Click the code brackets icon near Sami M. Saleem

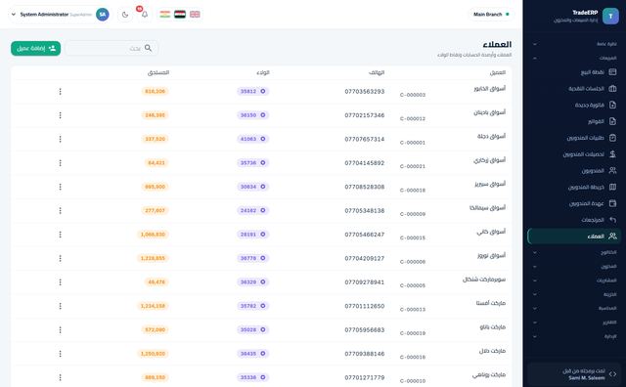coord(613,374)
